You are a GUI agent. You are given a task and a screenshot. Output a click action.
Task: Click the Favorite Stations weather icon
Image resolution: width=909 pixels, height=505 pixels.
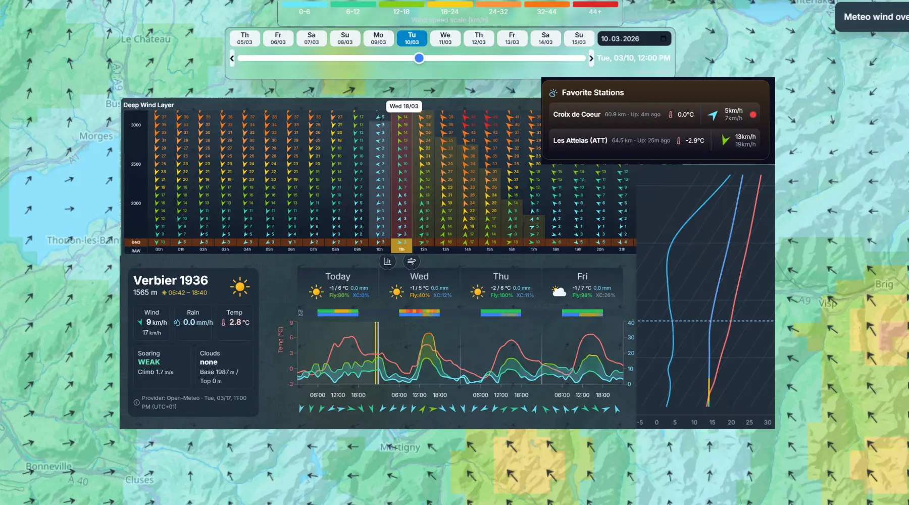(x=553, y=93)
